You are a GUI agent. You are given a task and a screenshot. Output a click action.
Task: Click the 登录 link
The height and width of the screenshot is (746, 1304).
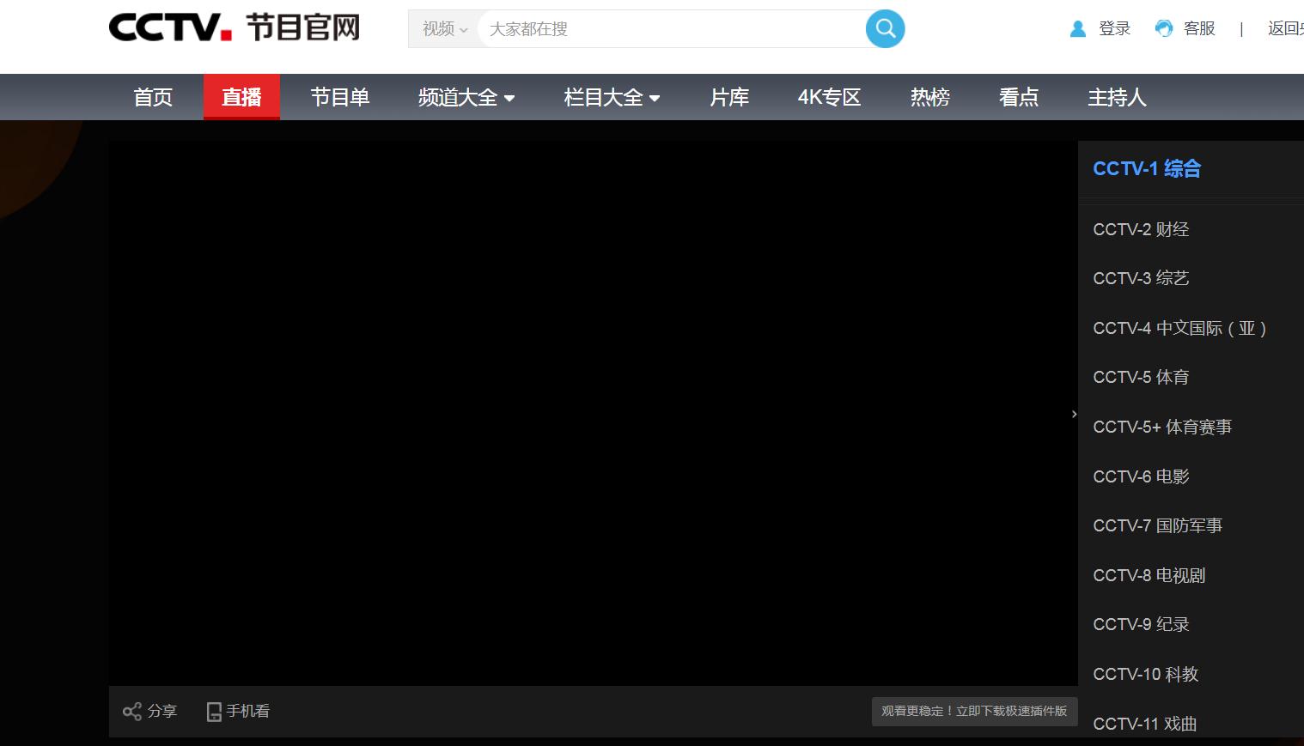point(1114,29)
